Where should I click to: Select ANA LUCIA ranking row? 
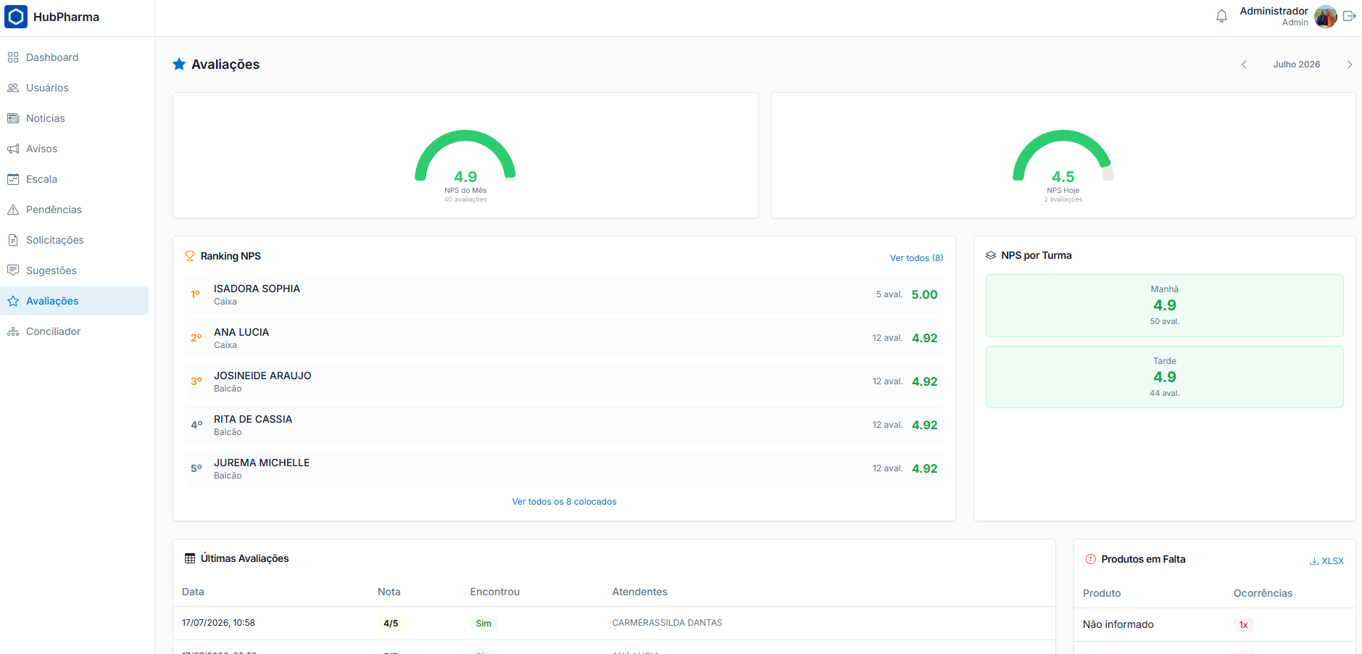tap(564, 338)
